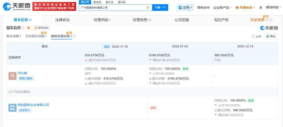Click the red promotional banner in header
The image size is (283, 127).
coord(54,7)
